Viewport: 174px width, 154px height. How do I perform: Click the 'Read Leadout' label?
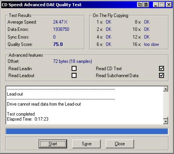click(x=21, y=76)
